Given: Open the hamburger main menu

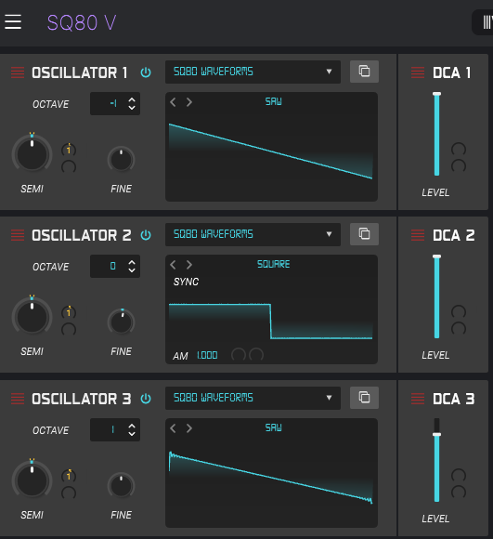Looking at the screenshot, I should tap(13, 22).
